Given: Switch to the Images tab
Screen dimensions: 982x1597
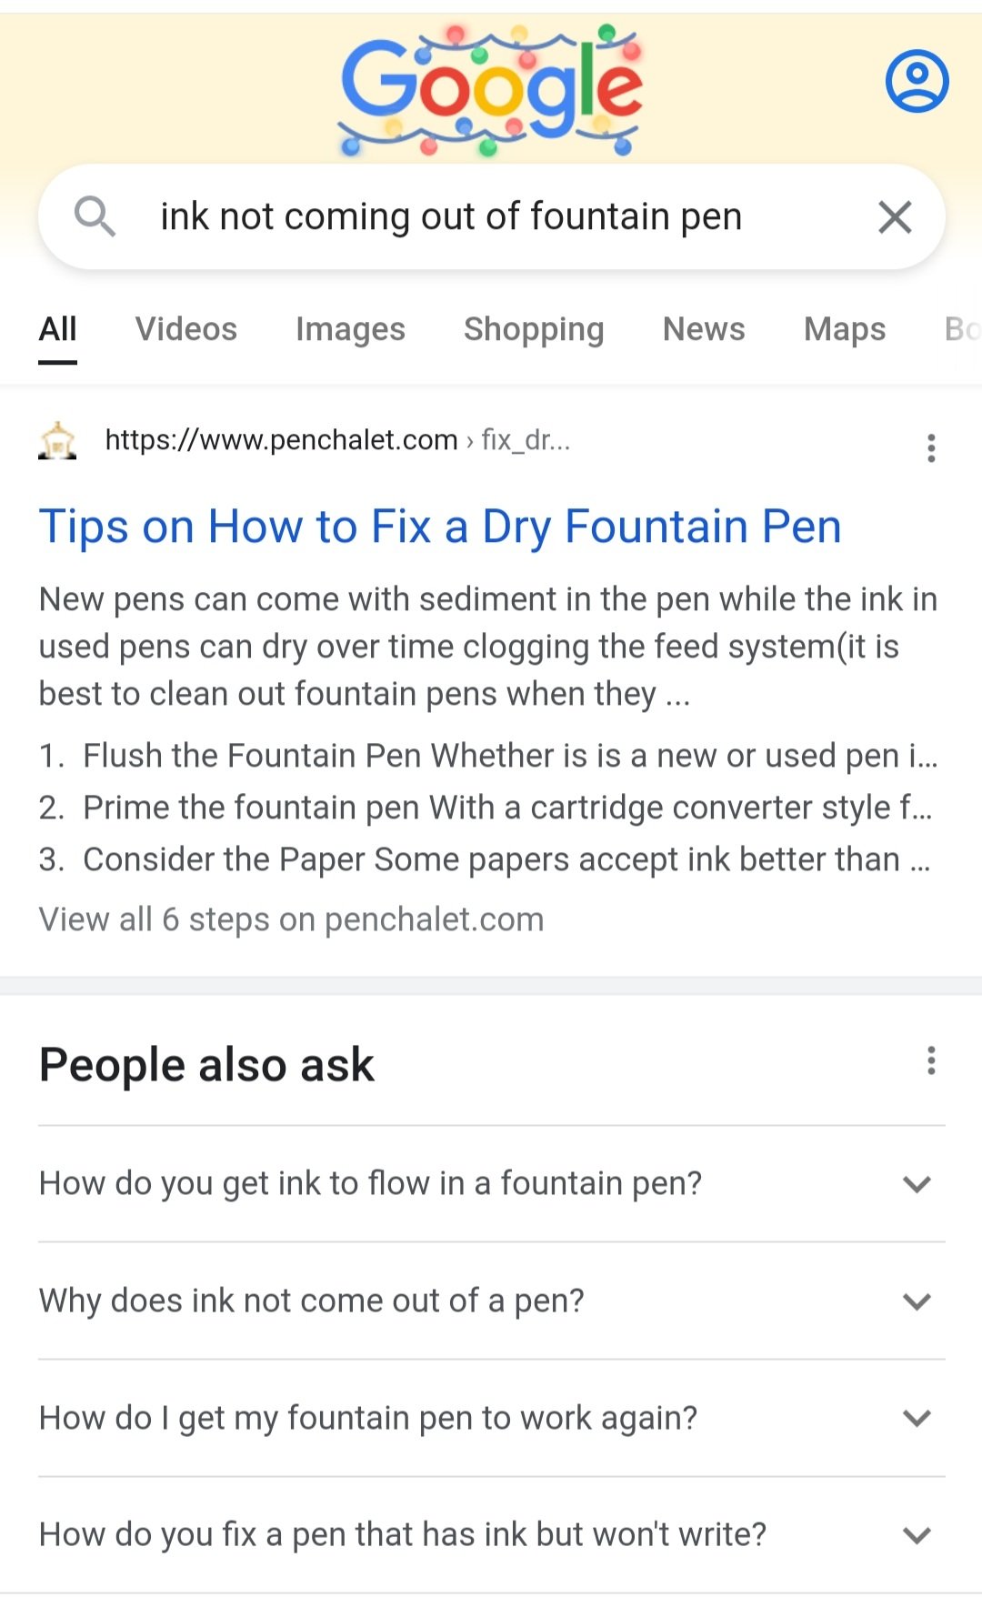Looking at the screenshot, I should coord(350,329).
